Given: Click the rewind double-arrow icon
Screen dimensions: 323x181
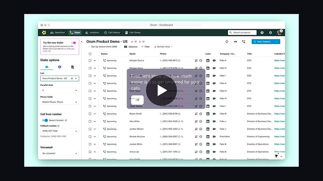Looking at the screenshot, I should 235,42.
